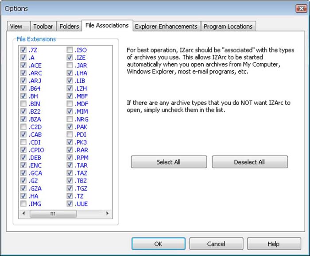
Task: Open the Program Locations tab
Action: (x=228, y=26)
